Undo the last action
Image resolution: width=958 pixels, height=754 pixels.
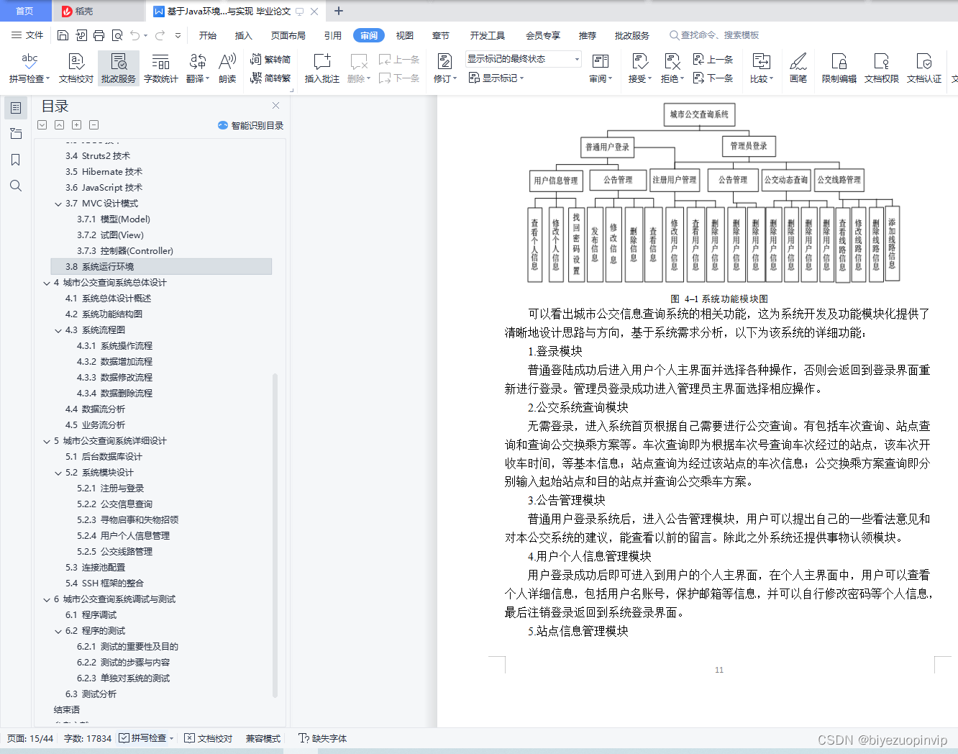[x=134, y=35]
